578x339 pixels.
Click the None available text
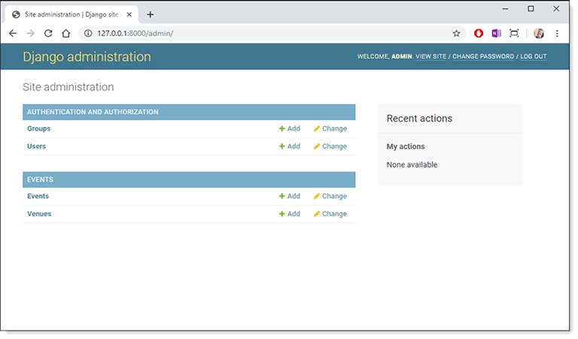412,165
